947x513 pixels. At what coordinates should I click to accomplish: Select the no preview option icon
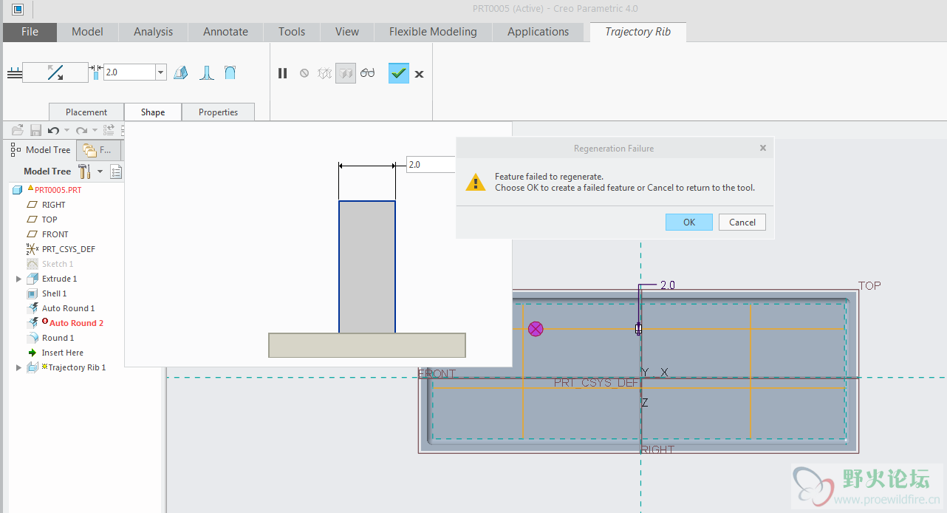point(304,73)
